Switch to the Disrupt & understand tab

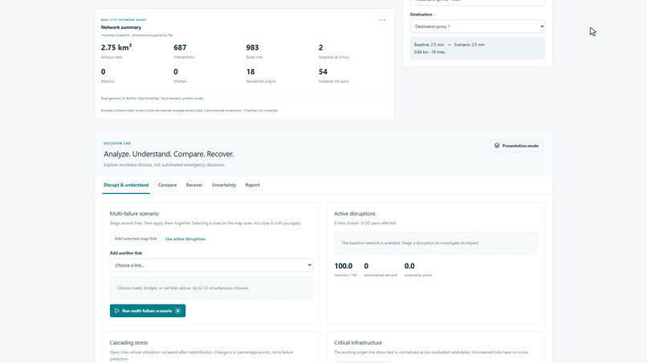tap(126, 185)
